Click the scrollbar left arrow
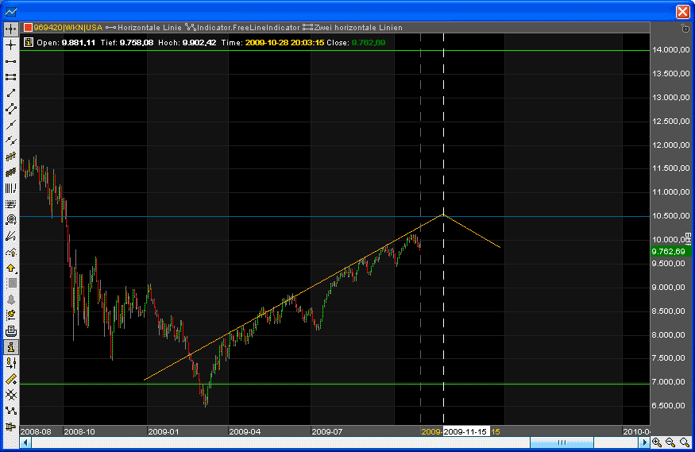This screenshot has width=695, height=452. click(25, 443)
